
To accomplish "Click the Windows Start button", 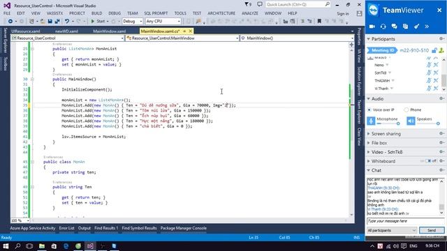I will [6, 246].
